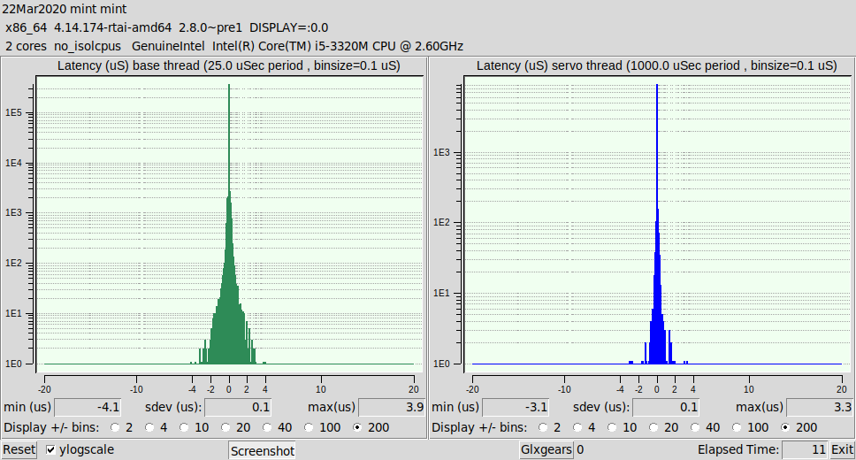Select servo thread 10 bins radio
The image size is (856, 460).
tap(613, 428)
